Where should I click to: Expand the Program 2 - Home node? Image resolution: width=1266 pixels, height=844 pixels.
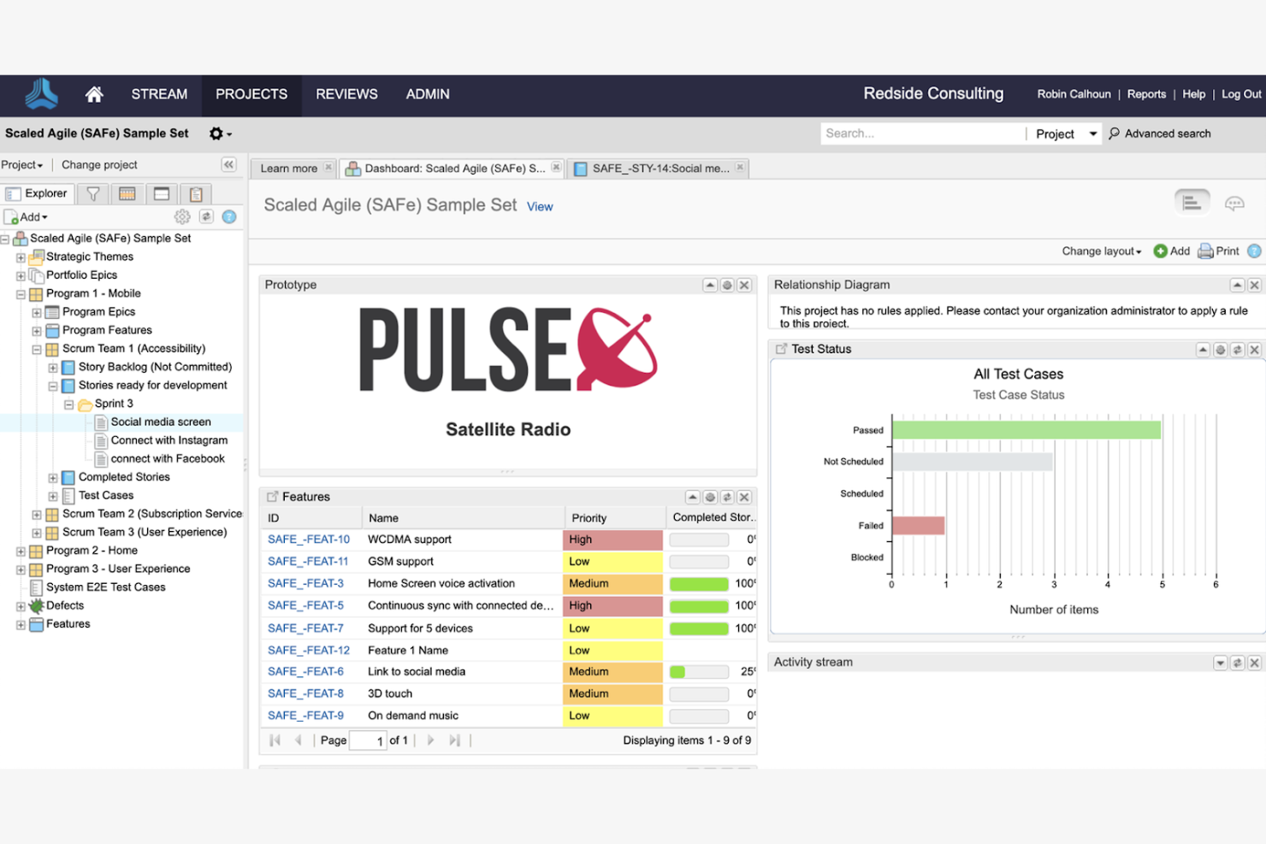[21, 552]
